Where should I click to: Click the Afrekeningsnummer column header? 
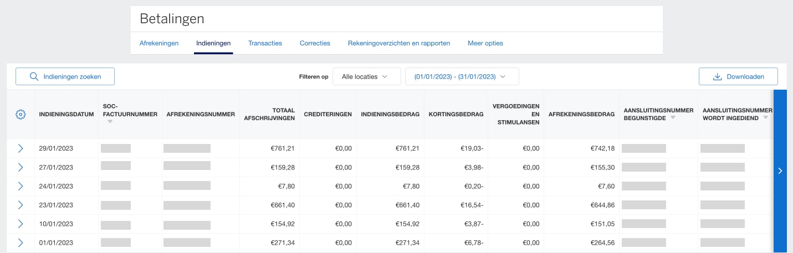(201, 114)
